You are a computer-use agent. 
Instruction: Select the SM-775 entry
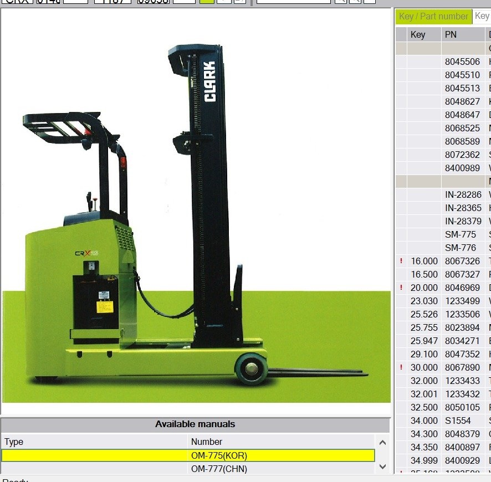tap(461, 234)
